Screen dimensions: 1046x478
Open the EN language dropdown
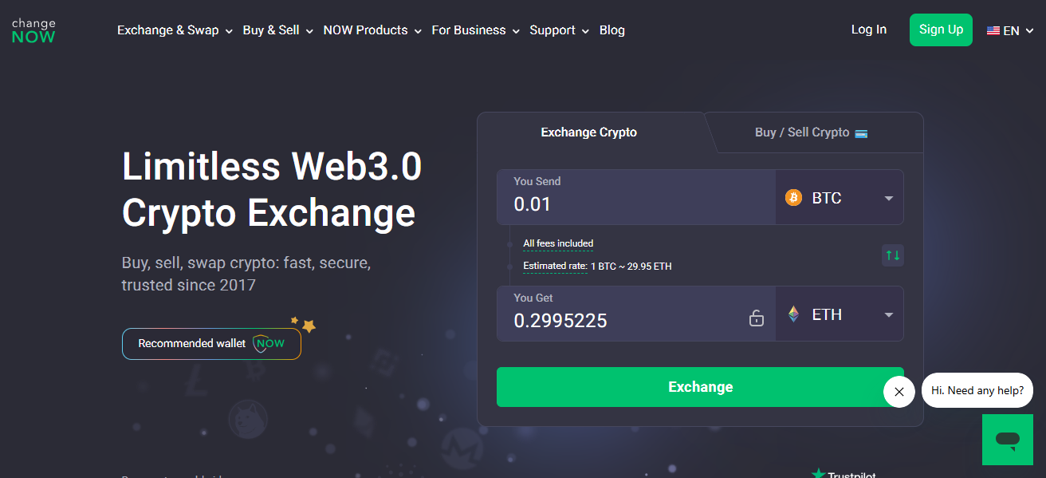[1009, 30]
